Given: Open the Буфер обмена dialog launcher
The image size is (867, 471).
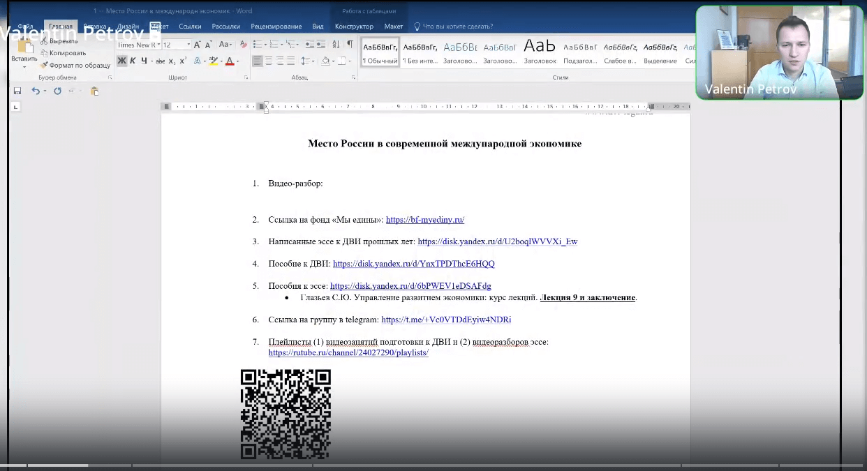Looking at the screenshot, I should [x=110, y=77].
